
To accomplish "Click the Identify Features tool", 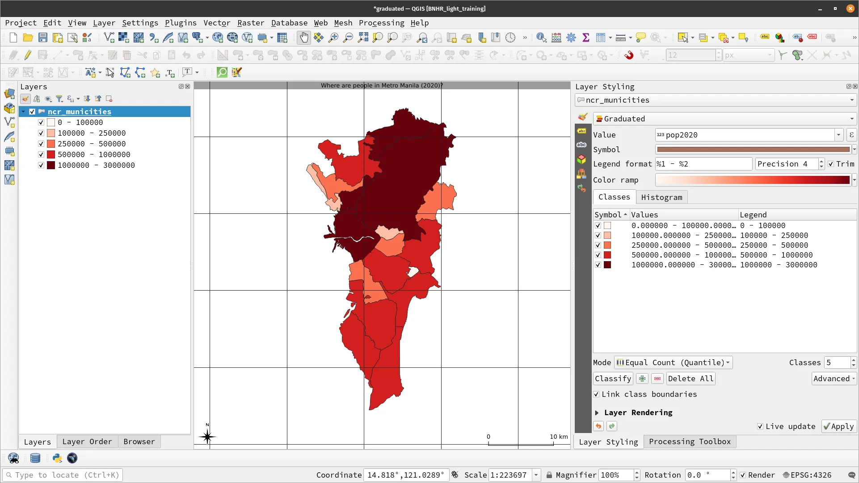I will click(541, 38).
